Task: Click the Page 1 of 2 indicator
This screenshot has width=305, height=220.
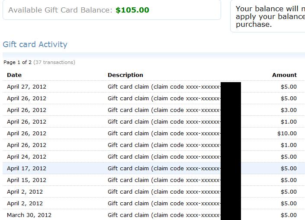Action: [x=17, y=62]
